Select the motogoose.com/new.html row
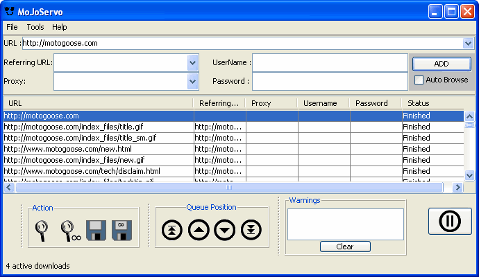This screenshot has height=277, width=479. (x=97, y=149)
